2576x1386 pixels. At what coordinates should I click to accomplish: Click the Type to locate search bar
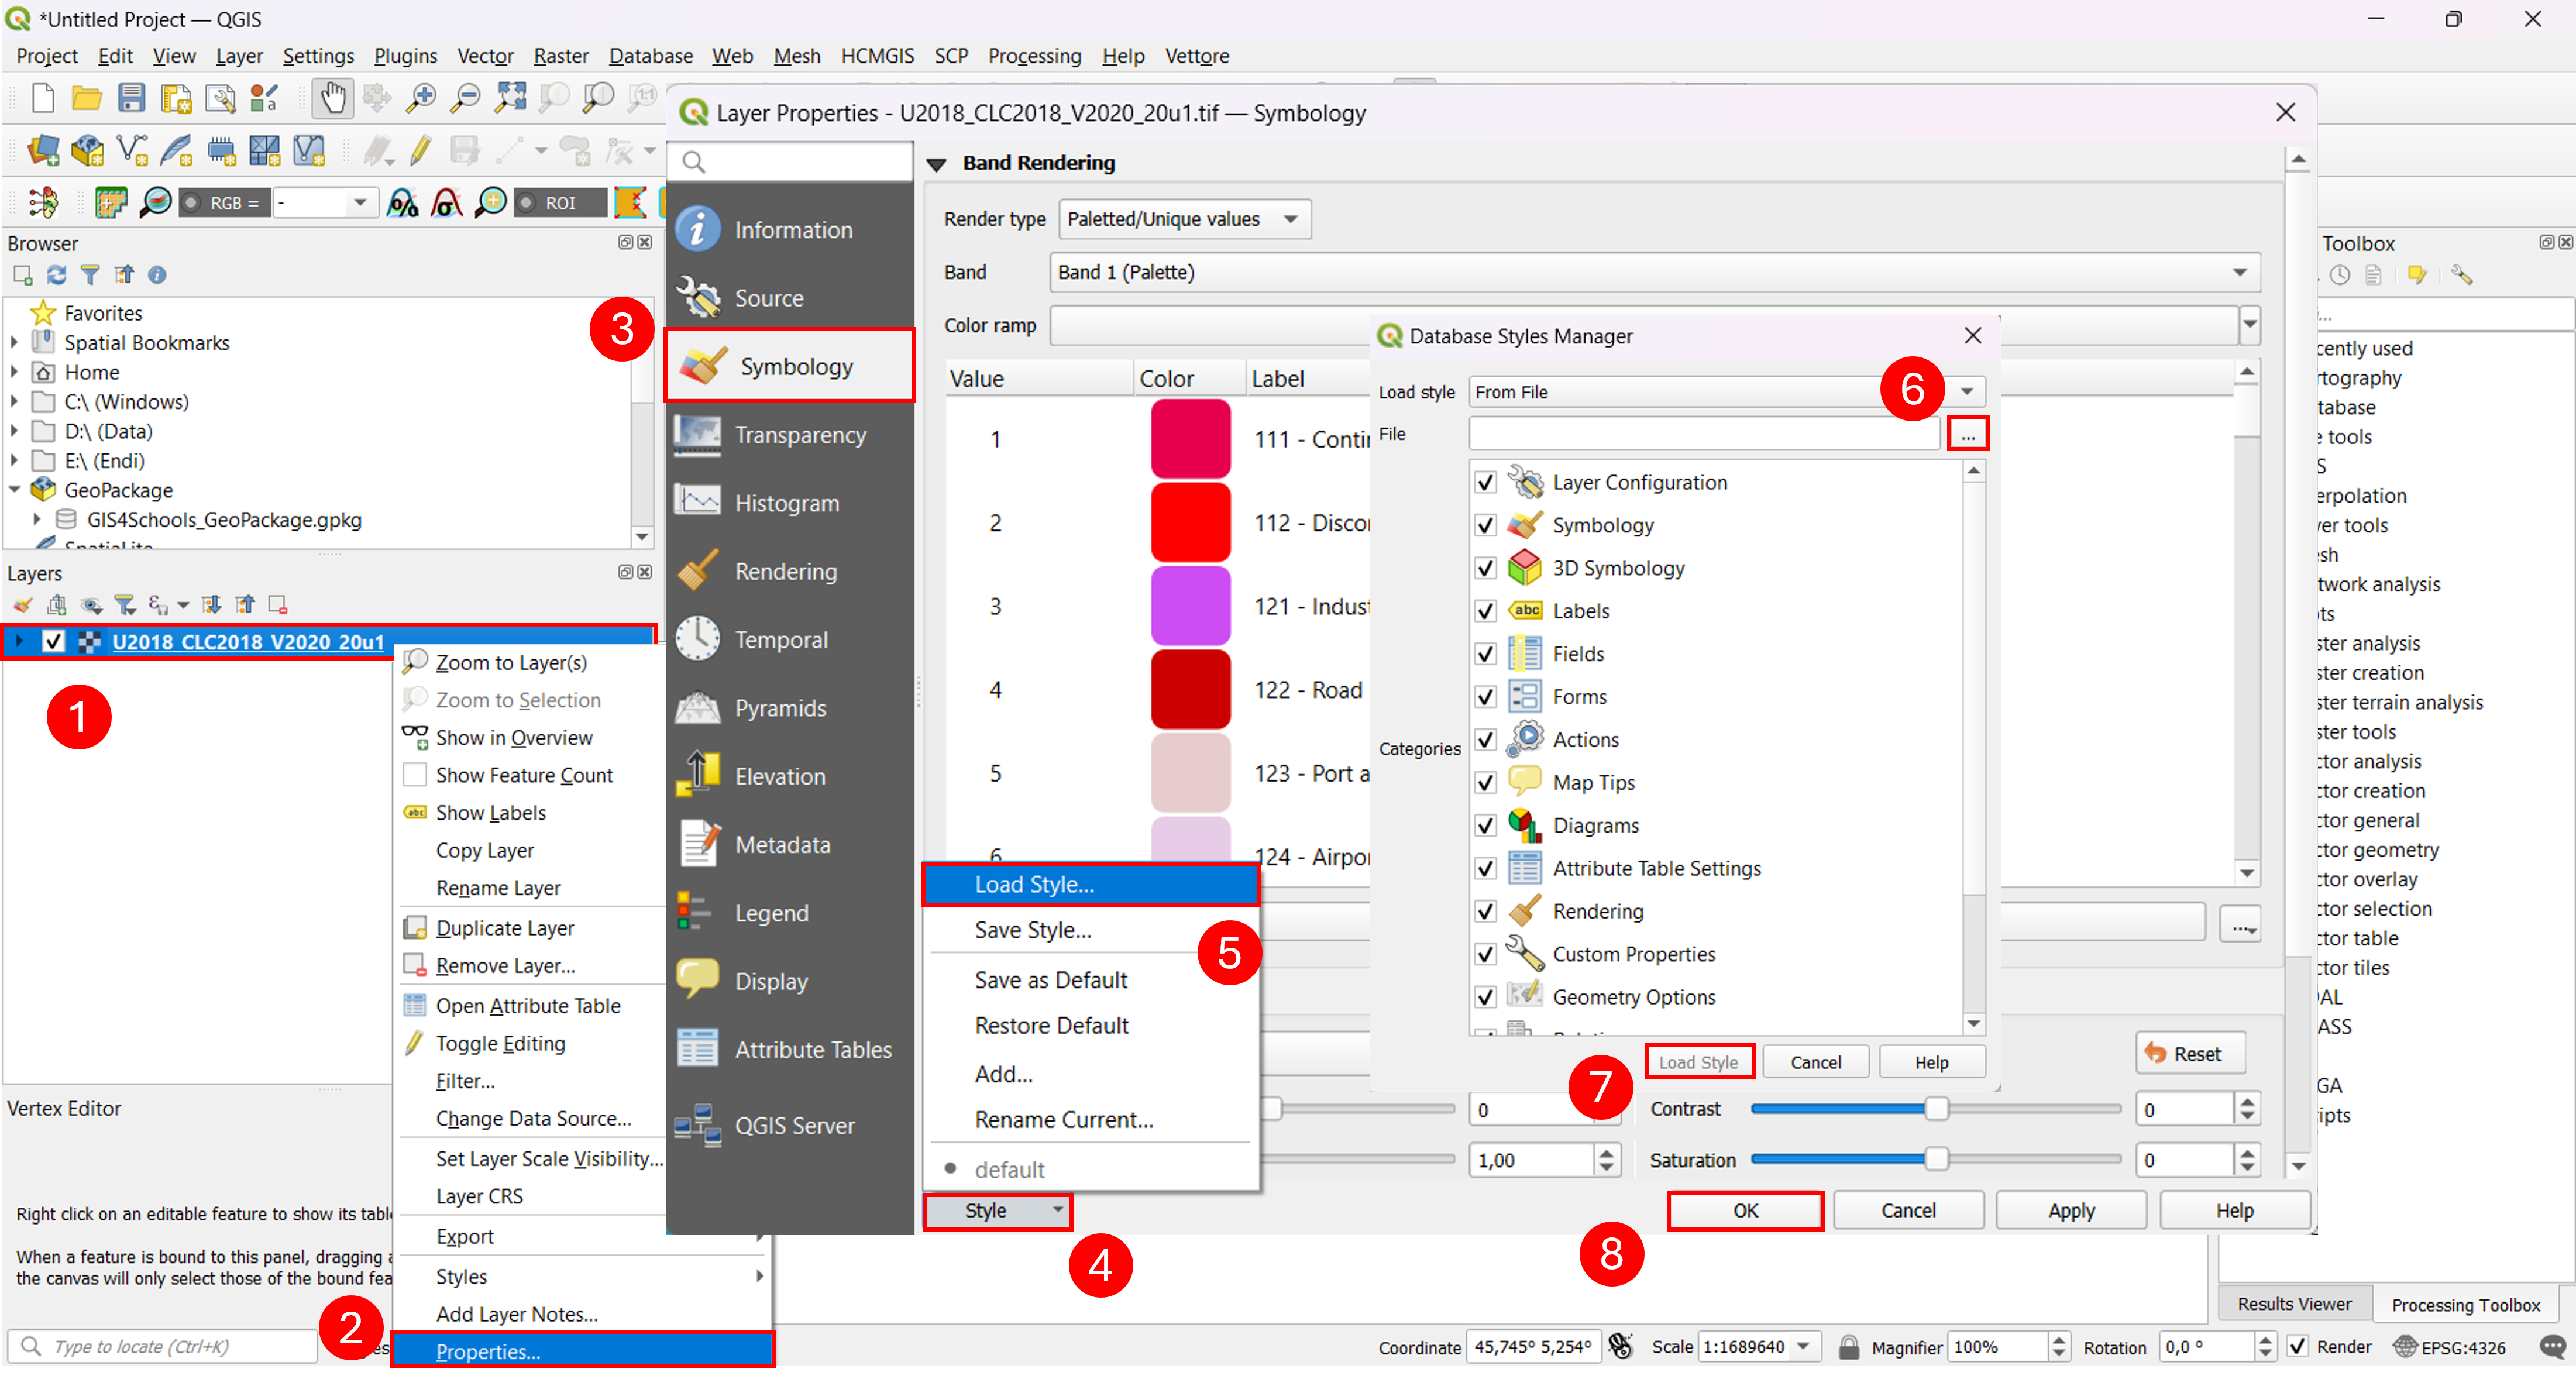point(162,1347)
